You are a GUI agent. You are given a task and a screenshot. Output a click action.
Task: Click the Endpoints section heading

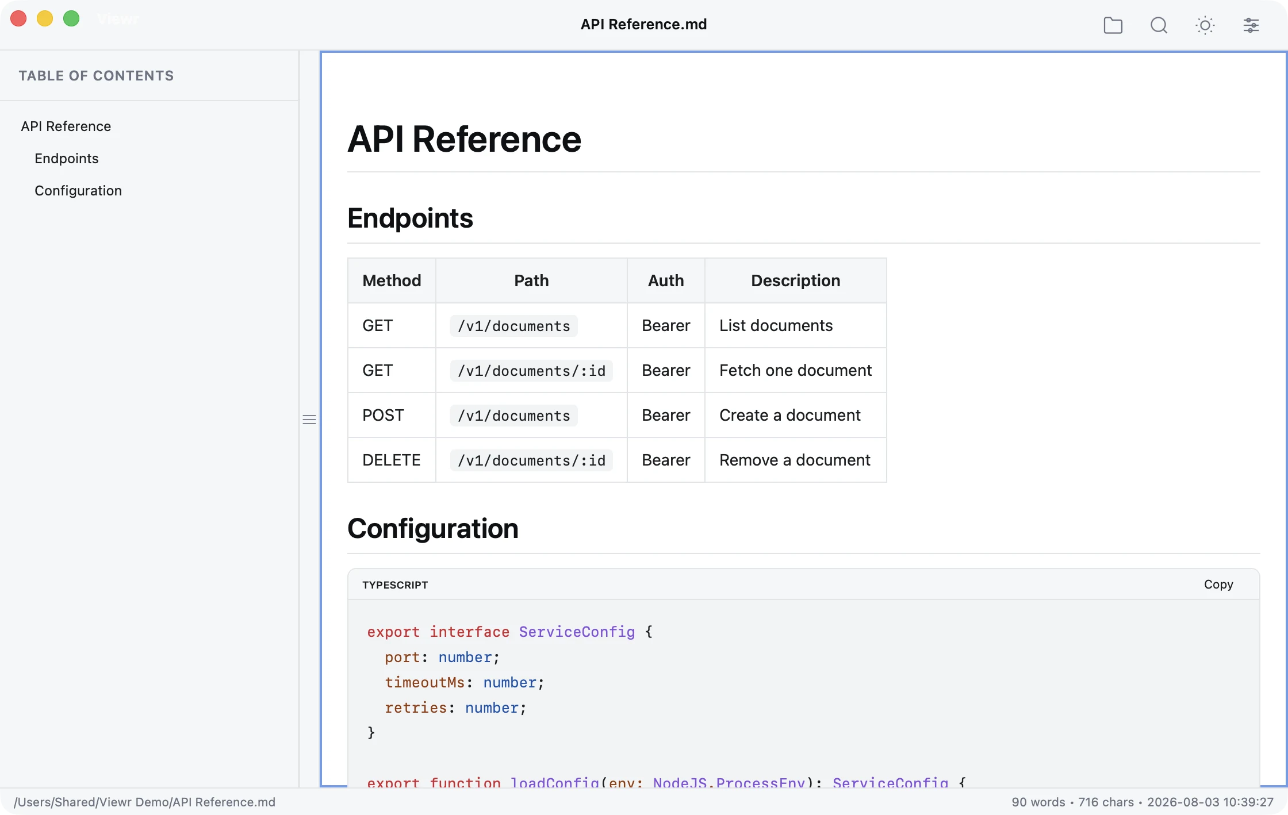coord(410,218)
